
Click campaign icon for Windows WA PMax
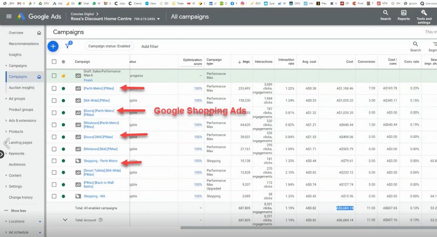(79, 149)
